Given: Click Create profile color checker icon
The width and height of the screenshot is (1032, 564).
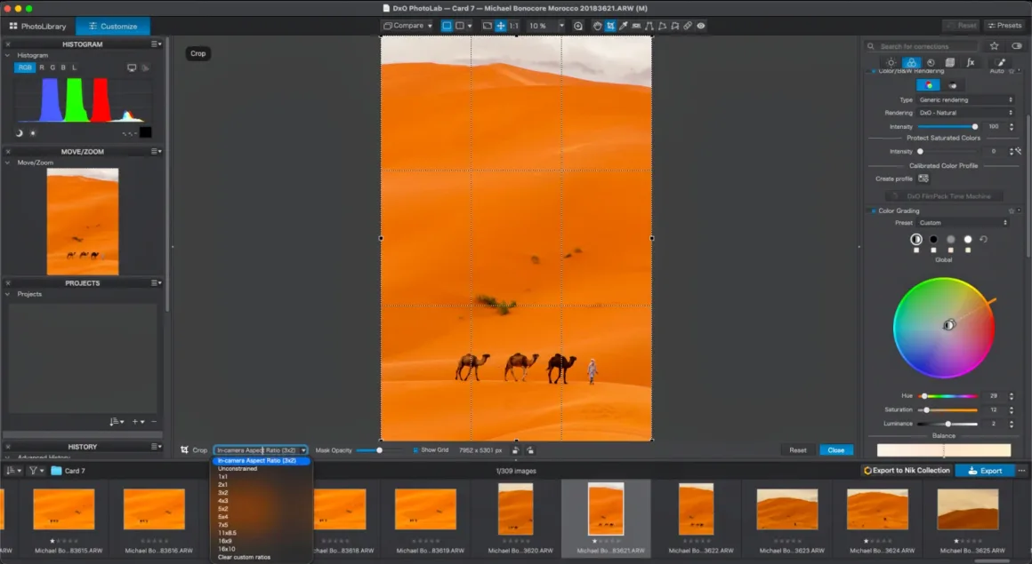Looking at the screenshot, I should (x=923, y=179).
